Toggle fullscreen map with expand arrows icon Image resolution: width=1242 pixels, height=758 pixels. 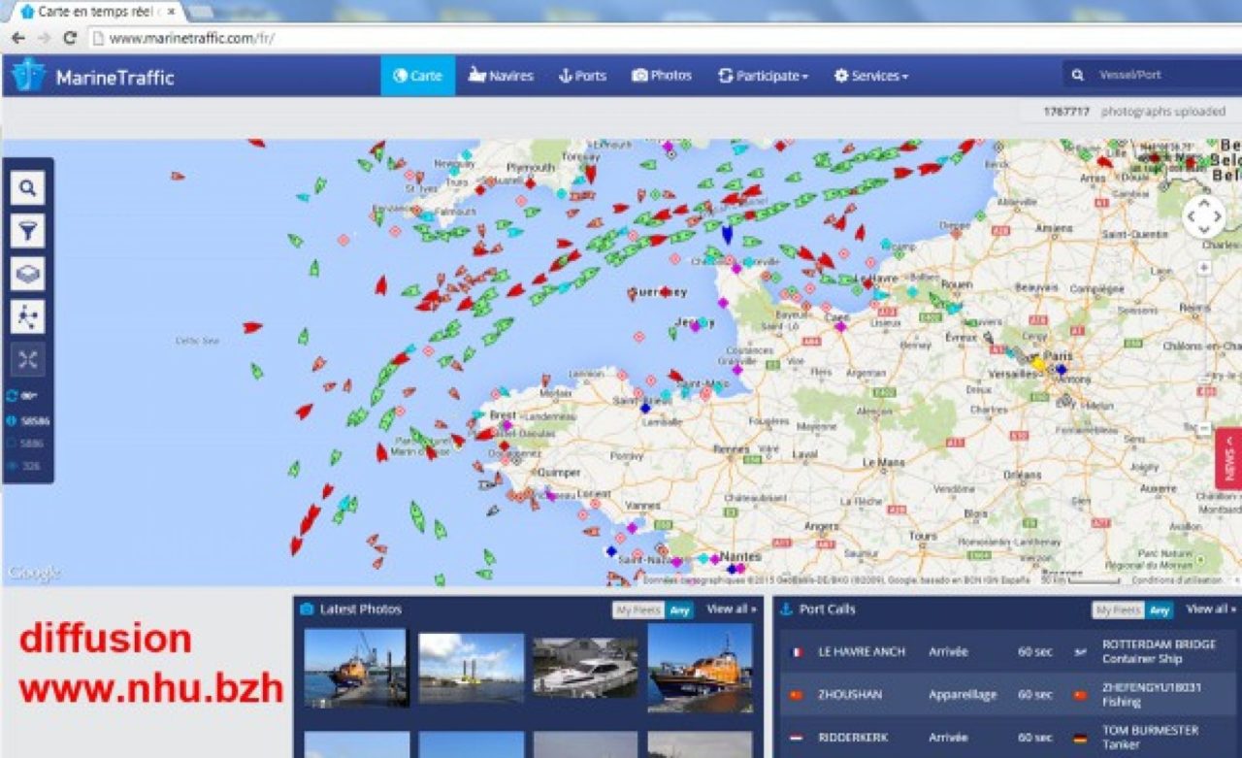[27, 360]
